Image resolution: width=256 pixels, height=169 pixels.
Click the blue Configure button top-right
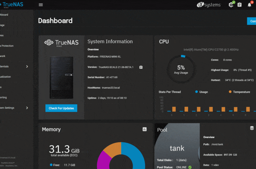point(251,21)
